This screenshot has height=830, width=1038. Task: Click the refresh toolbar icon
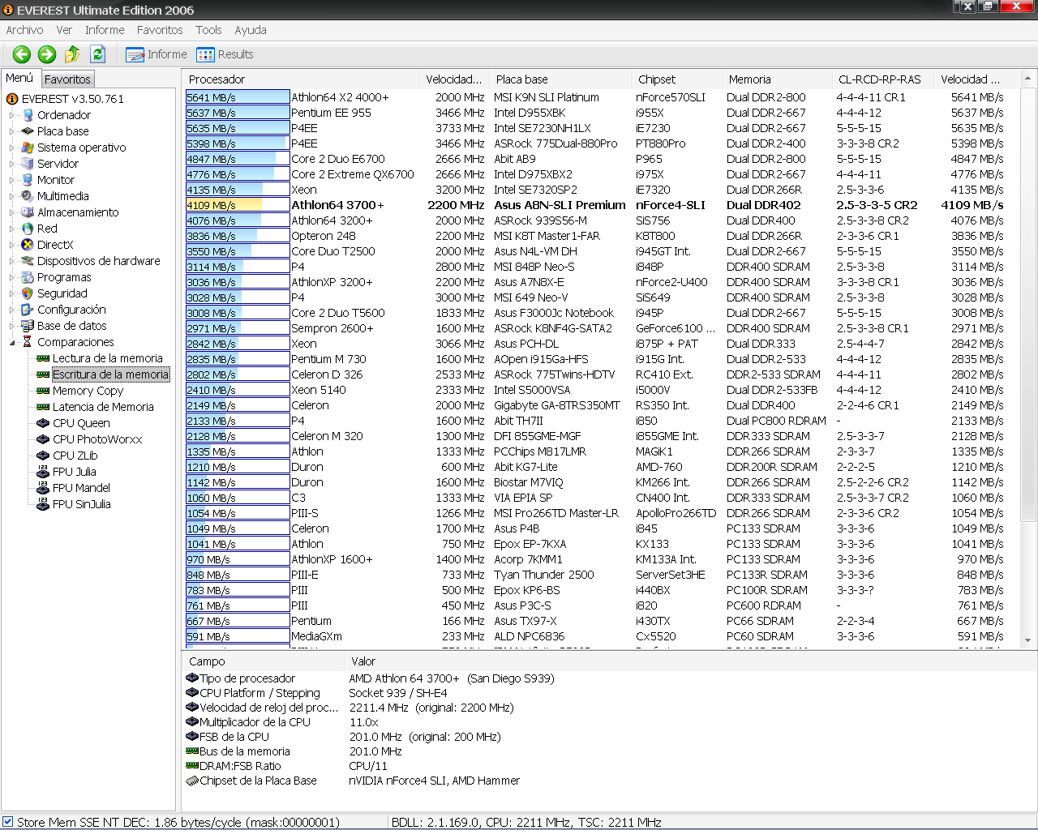pyautogui.click(x=98, y=54)
